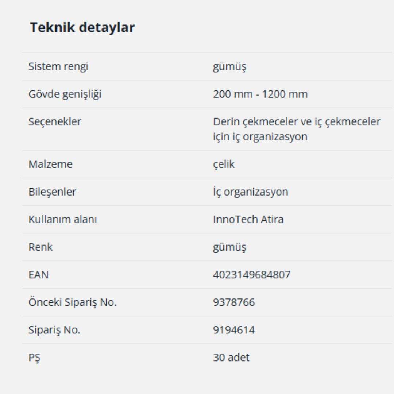The image size is (394, 394).
Task: Click the Teknik detaylar heading
Action: pyautogui.click(x=82, y=28)
